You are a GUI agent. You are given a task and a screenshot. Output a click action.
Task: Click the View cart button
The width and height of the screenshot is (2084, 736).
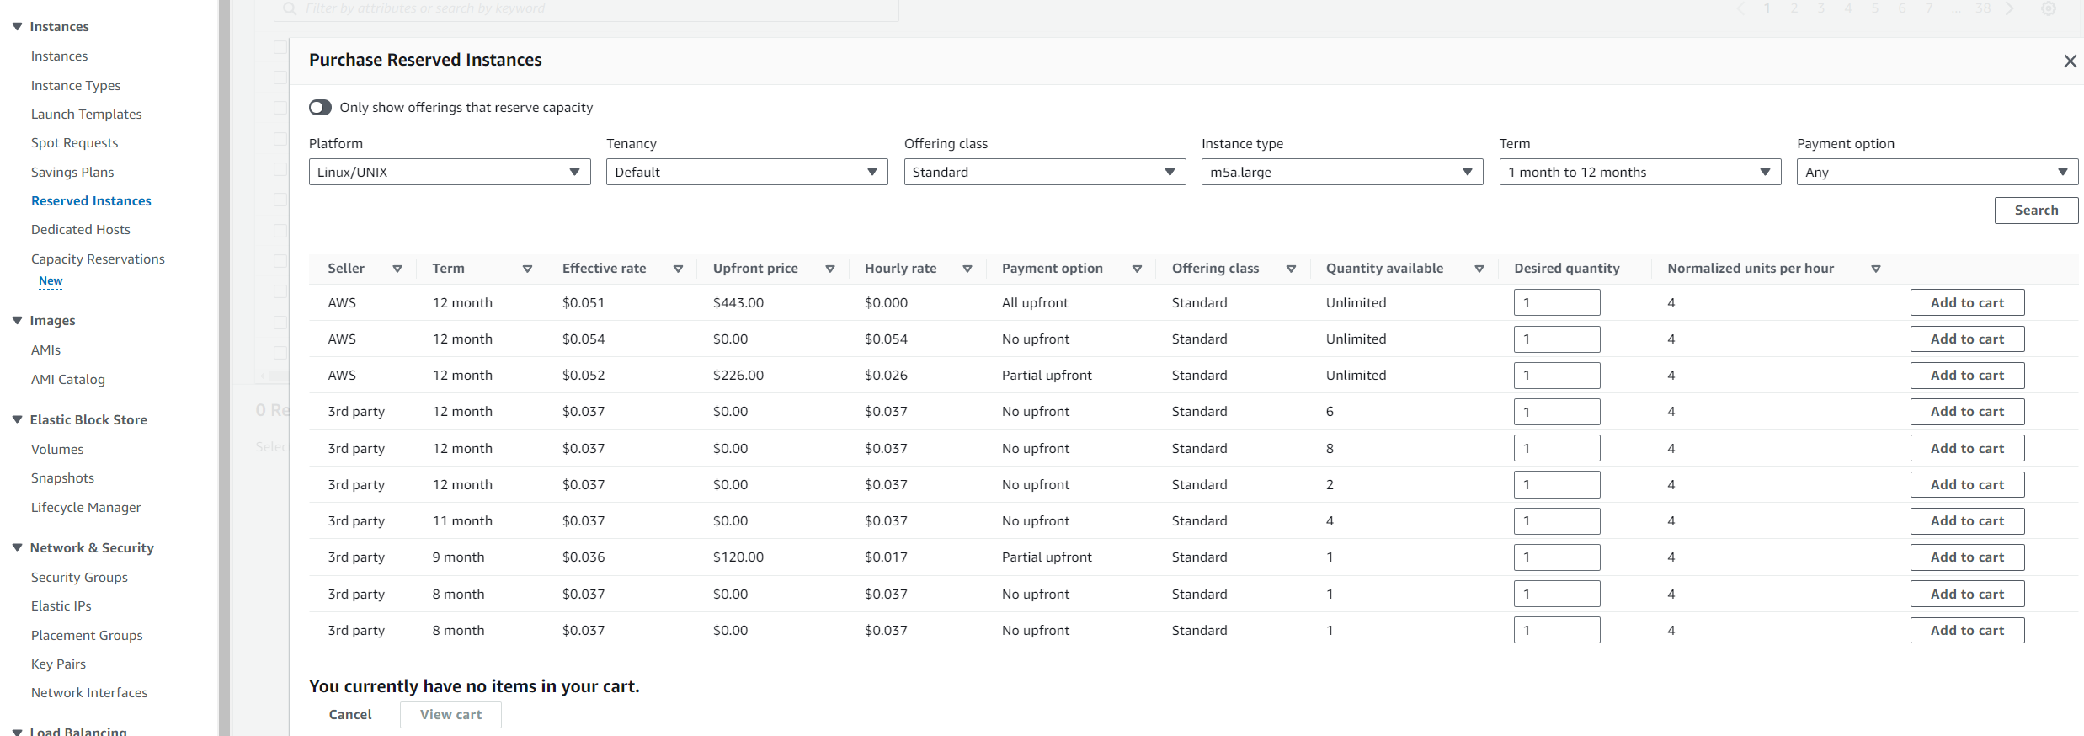450,714
